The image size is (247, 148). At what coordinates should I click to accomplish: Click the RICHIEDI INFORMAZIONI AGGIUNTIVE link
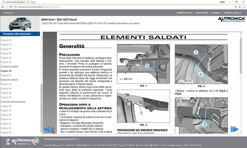pyautogui.click(x=61, y=139)
